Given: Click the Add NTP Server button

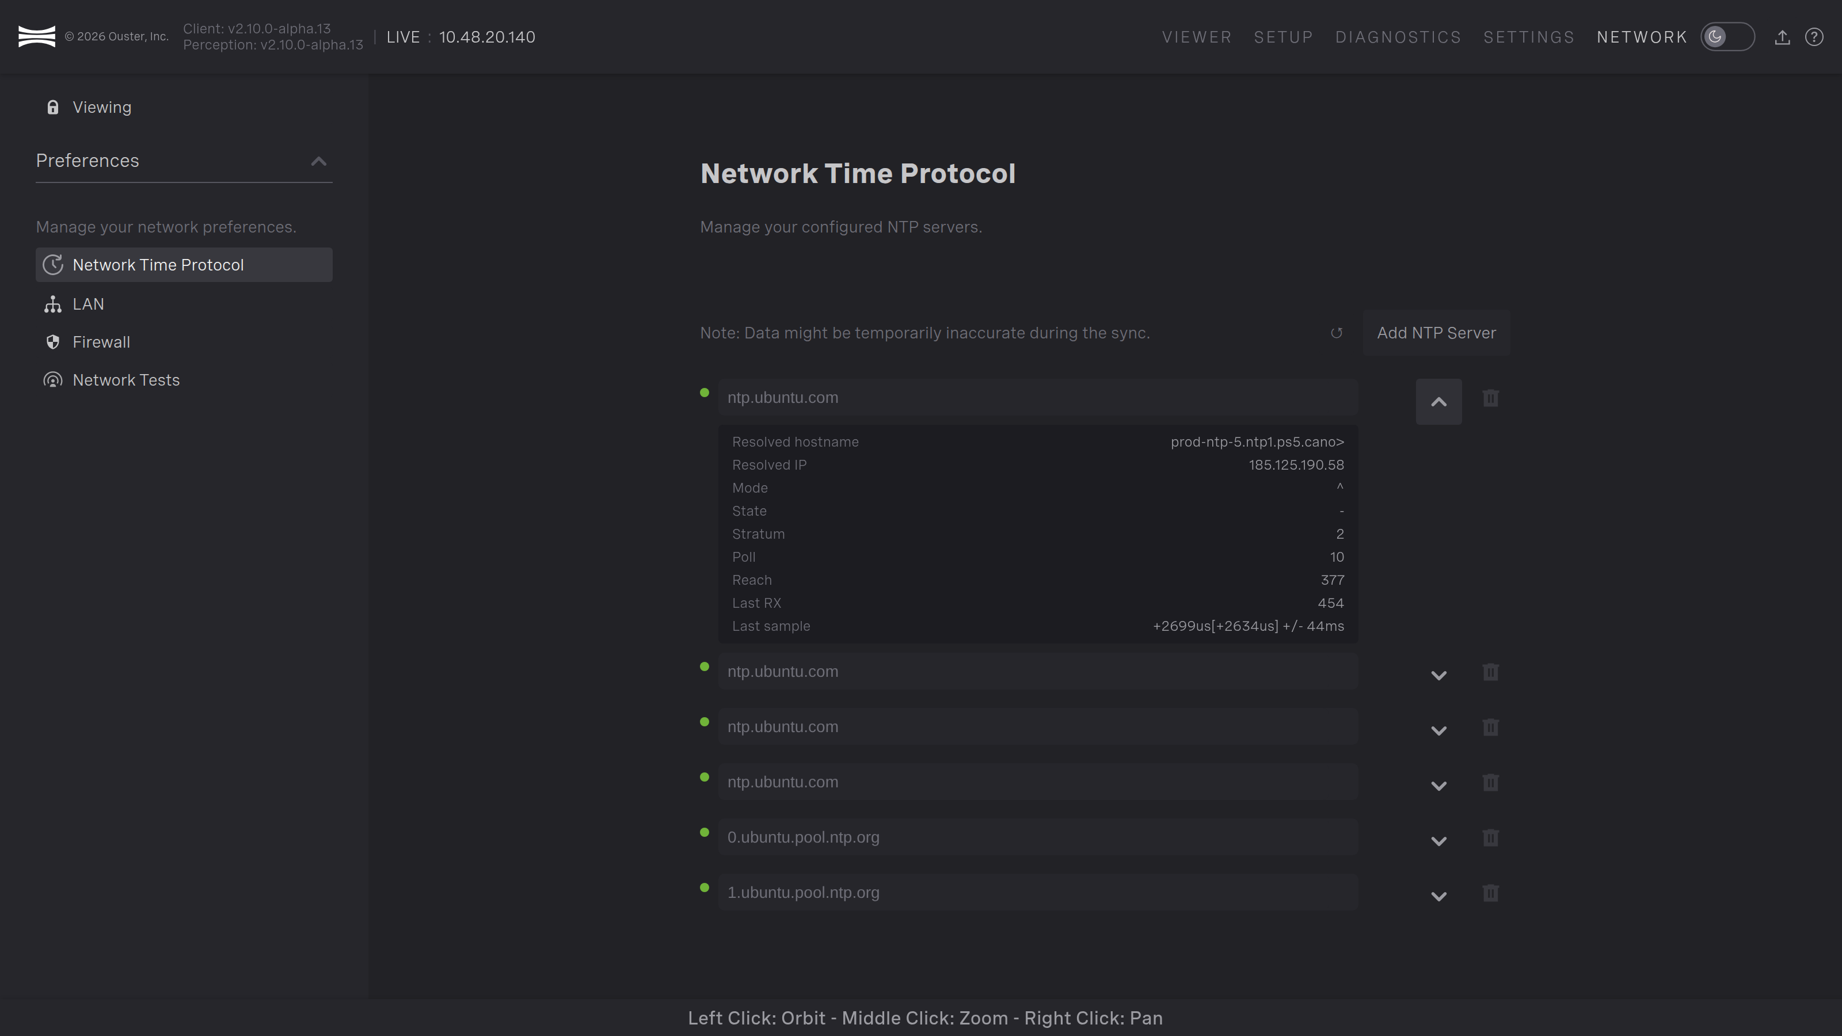Looking at the screenshot, I should 1436,333.
